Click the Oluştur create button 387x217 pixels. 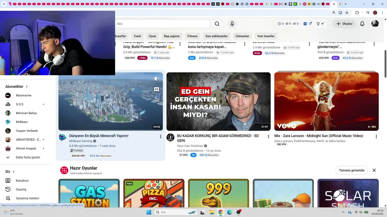coord(344,24)
